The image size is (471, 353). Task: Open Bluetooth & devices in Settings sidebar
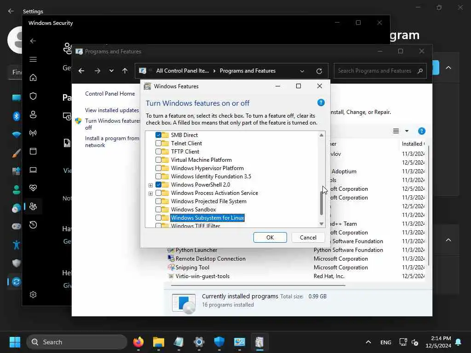16,116
